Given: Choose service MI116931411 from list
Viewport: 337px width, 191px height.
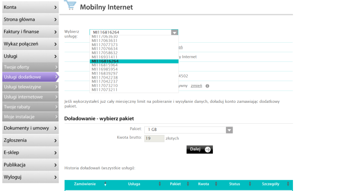Looking at the screenshot, I should coord(105,57).
